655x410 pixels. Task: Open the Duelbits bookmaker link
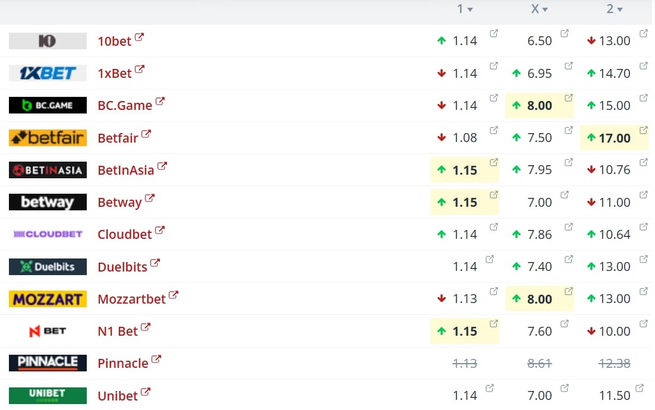tap(122, 267)
